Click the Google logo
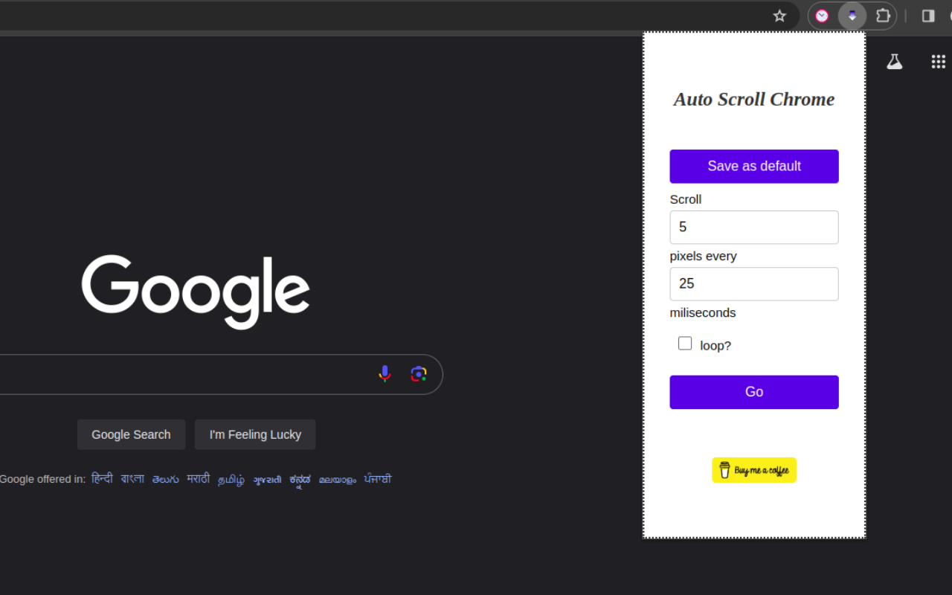Viewport: 952px width, 595px height. 196,292
